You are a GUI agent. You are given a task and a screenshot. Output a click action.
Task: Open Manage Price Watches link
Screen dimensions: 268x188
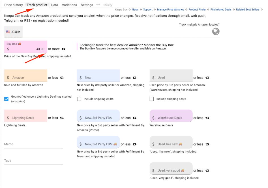click(171, 10)
